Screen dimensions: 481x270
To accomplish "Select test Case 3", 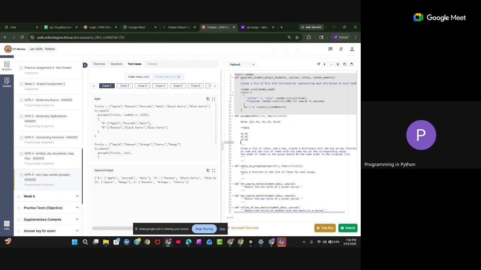I will click(x=142, y=86).
